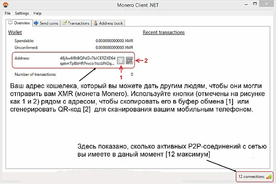Viewport: 276px width, 184px height.
Task: Maximize the Monero Client window
Action: (x=255, y=4)
